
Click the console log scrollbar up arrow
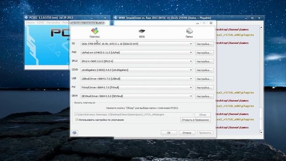[261, 27]
